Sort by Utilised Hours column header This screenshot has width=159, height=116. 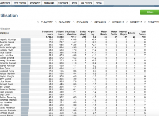coord(60,33)
